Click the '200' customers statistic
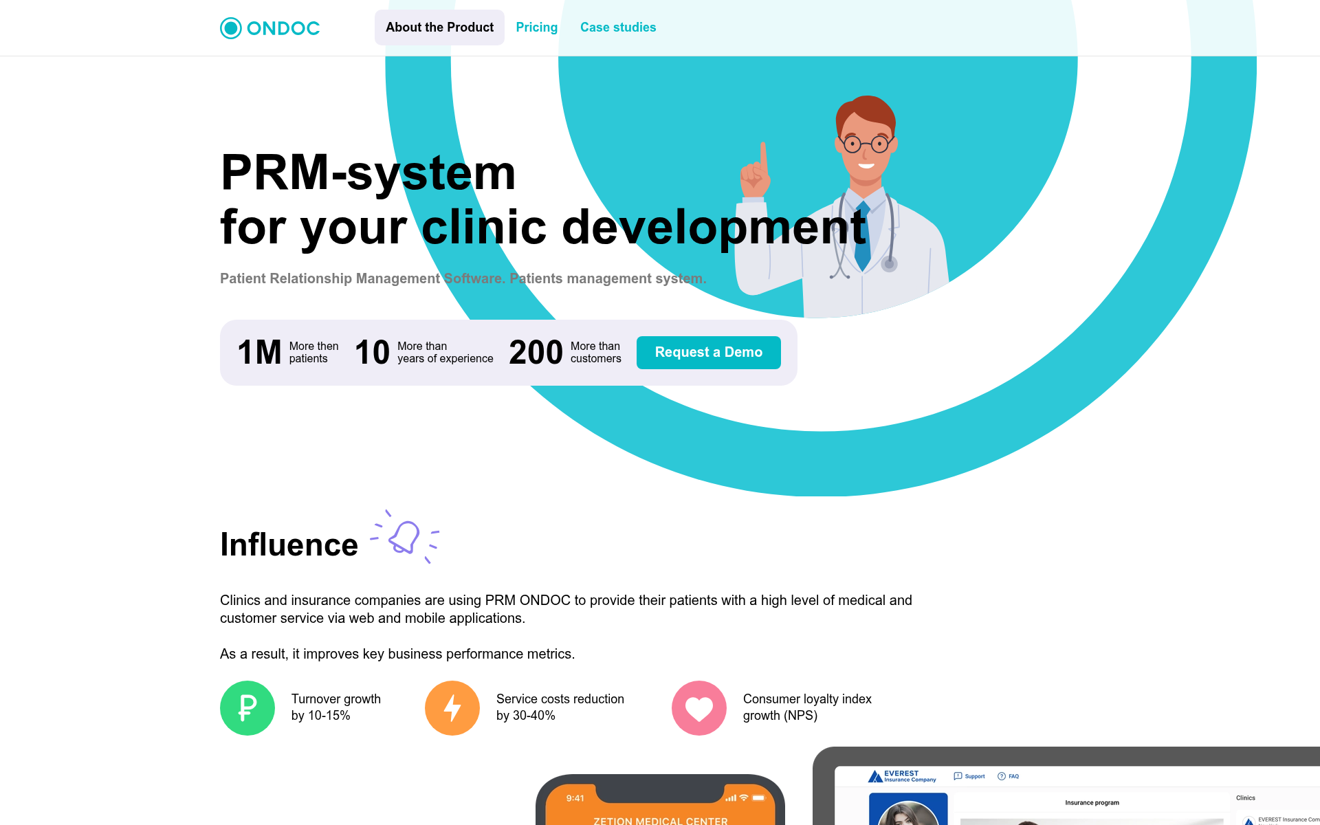Image resolution: width=1320 pixels, height=825 pixels. (565, 352)
